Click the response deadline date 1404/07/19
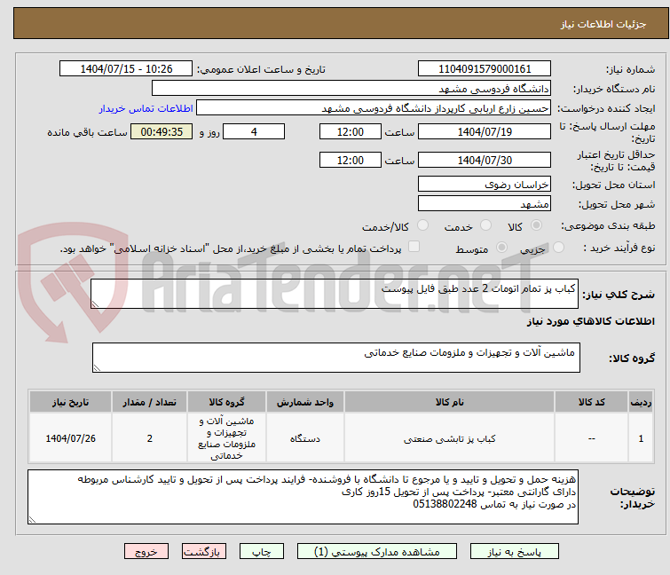 (485, 131)
